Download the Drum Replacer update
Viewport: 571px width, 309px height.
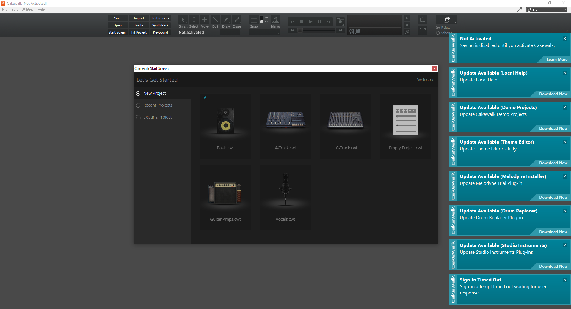click(553, 232)
